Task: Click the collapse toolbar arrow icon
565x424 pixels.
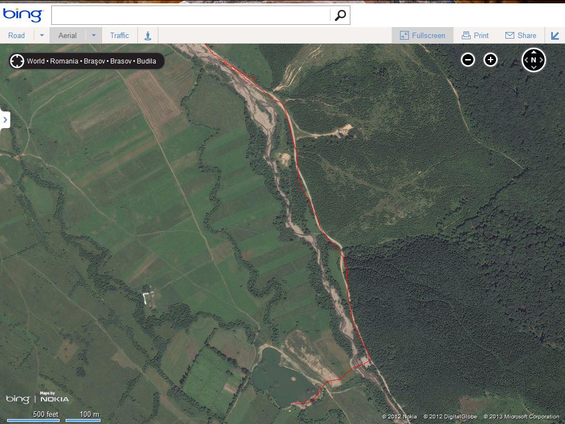Action: point(555,35)
